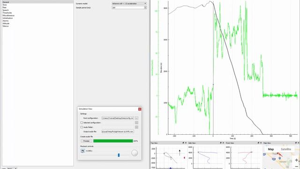This screenshot has height=169, width=300.
Task: Click the Front View panel title
Action: coord(230,143)
